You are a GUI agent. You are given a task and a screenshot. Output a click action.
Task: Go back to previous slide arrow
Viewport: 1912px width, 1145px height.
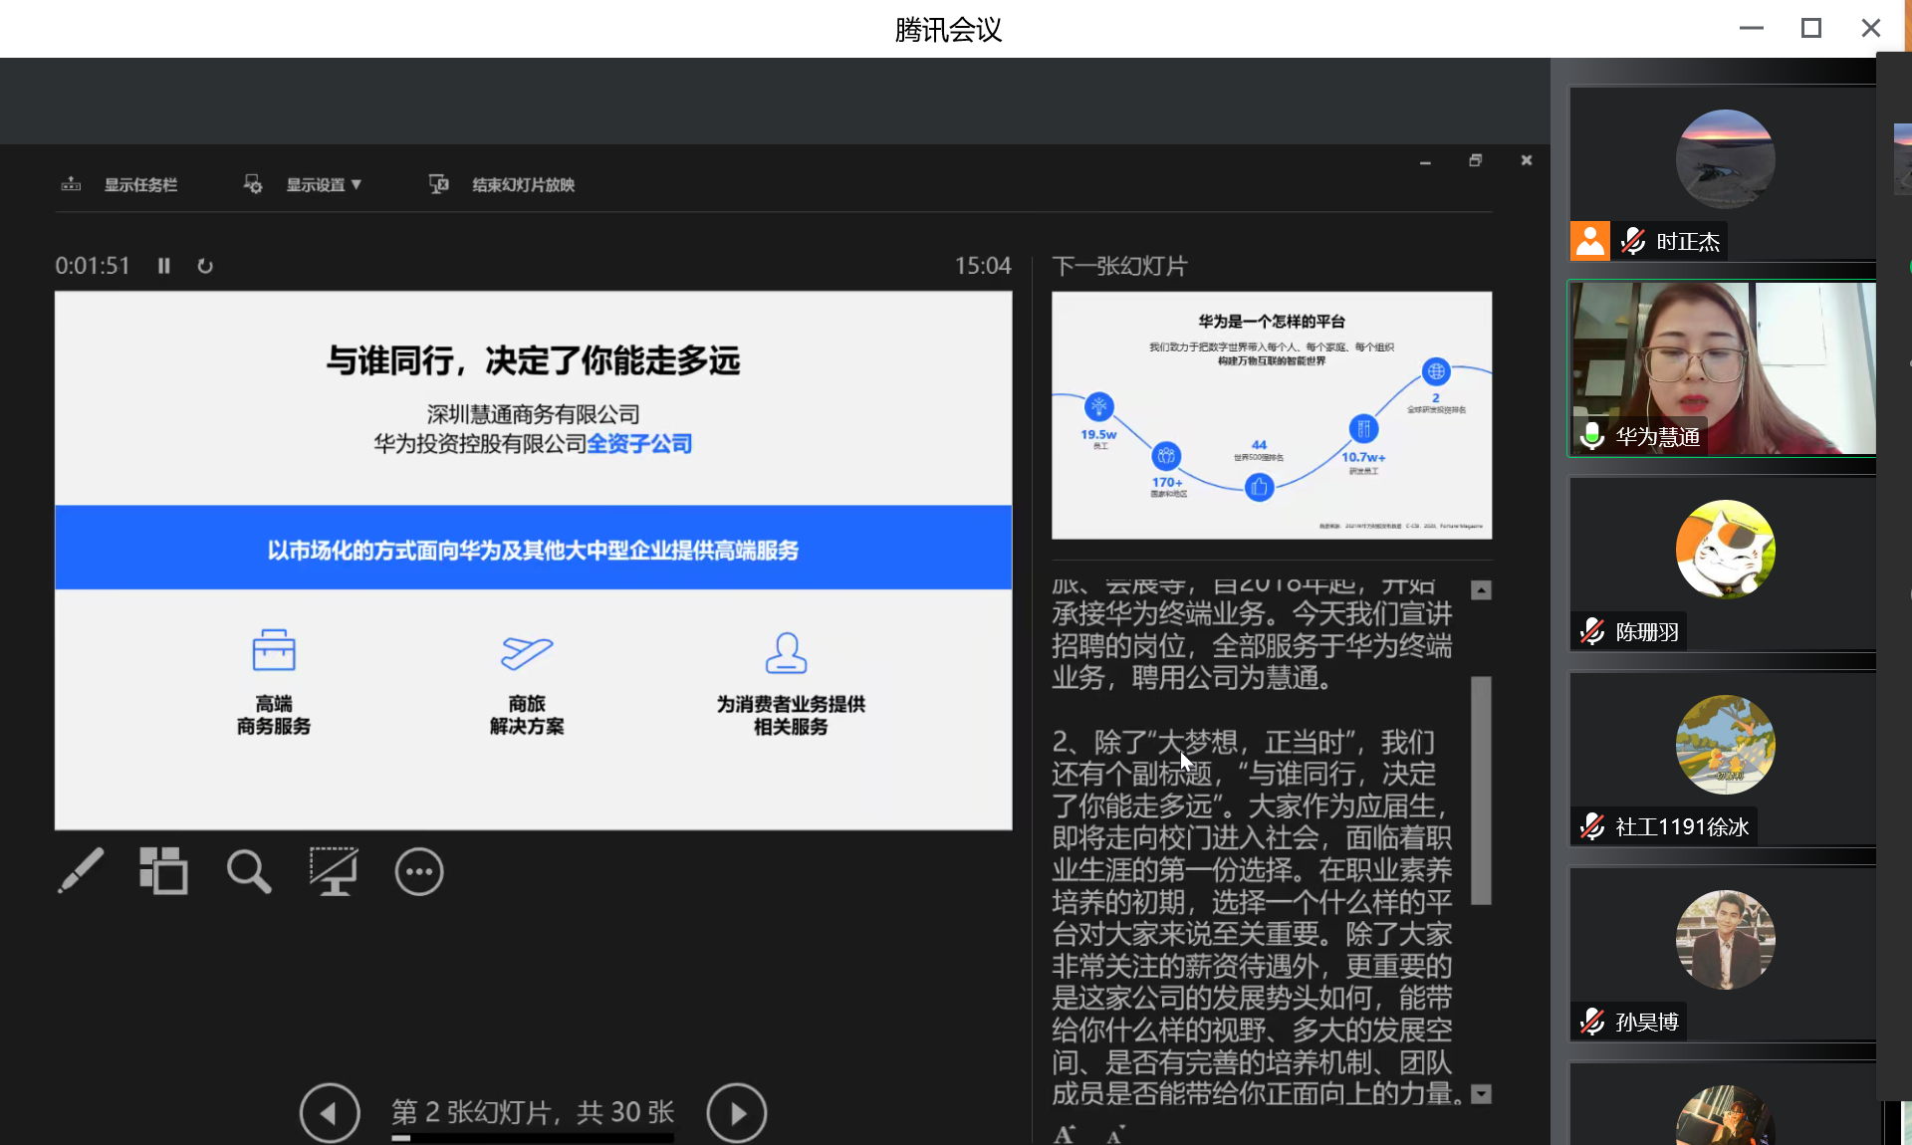click(330, 1112)
